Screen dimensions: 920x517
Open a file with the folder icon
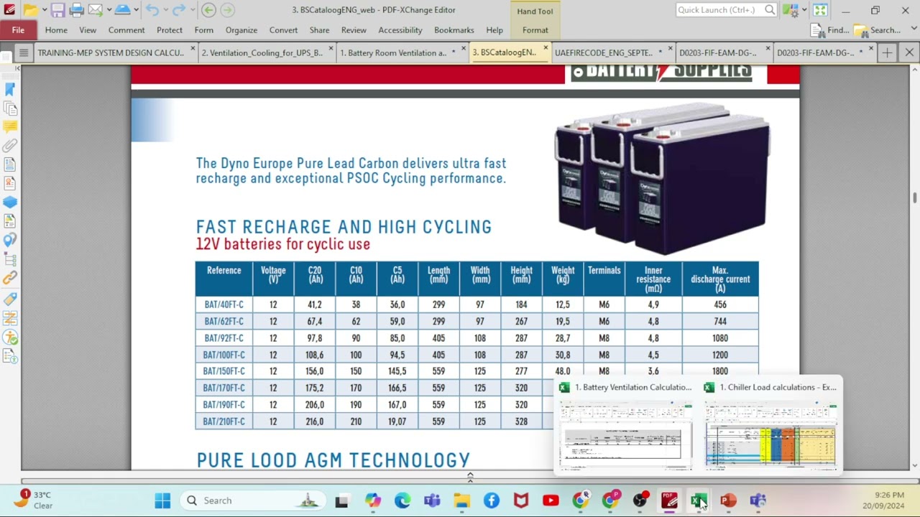pyautogui.click(x=30, y=10)
